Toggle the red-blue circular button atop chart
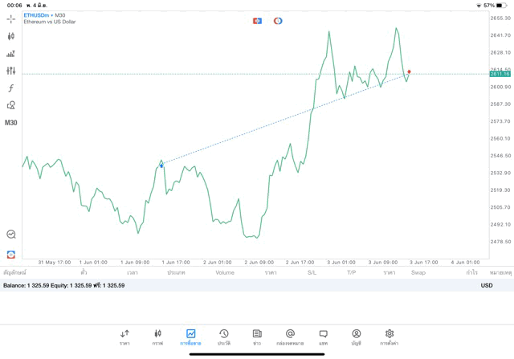514x359 pixels. tap(278, 20)
